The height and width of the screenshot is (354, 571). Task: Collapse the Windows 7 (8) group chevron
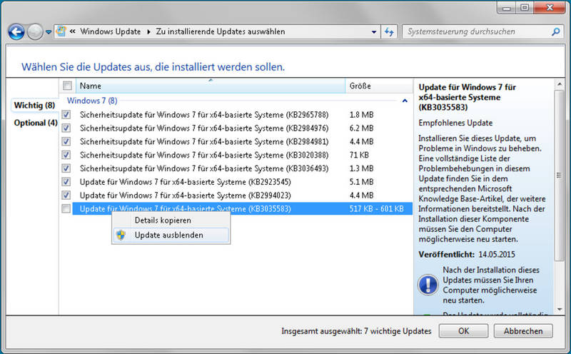(405, 101)
